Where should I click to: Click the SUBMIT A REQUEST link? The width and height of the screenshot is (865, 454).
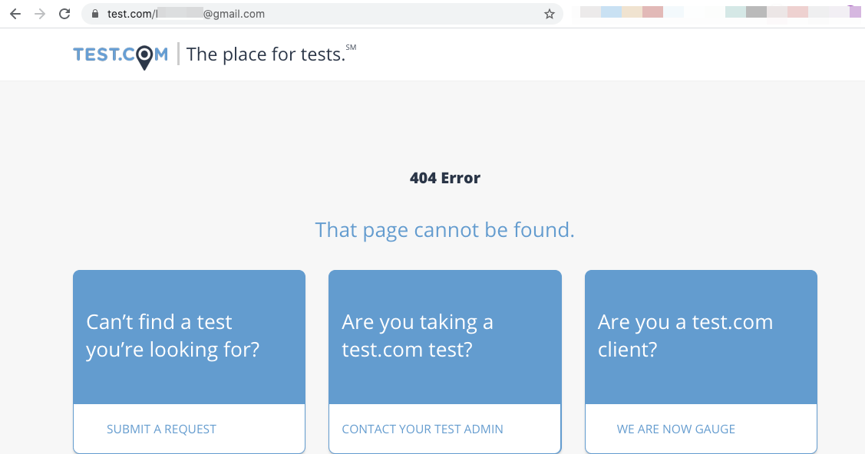161,429
